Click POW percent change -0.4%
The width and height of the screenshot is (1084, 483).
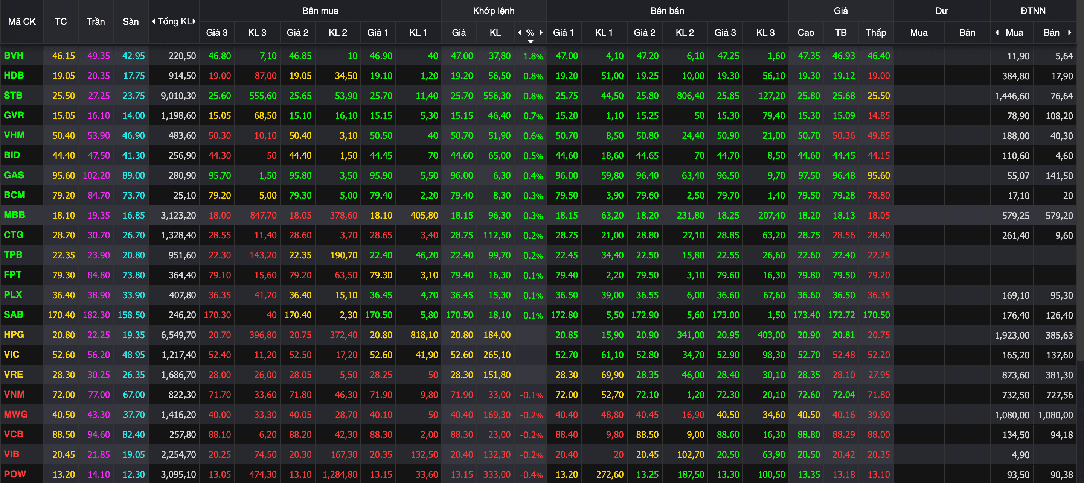pyautogui.click(x=532, y=475)
